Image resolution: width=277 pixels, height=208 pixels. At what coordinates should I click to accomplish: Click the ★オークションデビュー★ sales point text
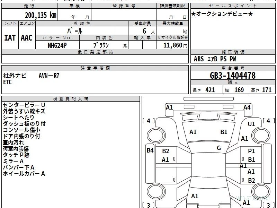point(222,14)
